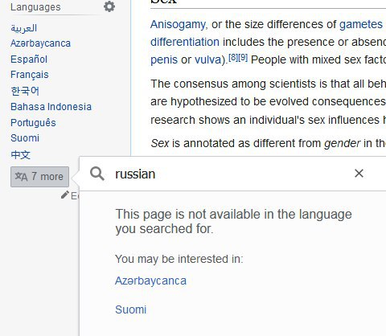Open the Bahasa Indonesia link
This screenshot has width=386, height=336.
[51, 107]
